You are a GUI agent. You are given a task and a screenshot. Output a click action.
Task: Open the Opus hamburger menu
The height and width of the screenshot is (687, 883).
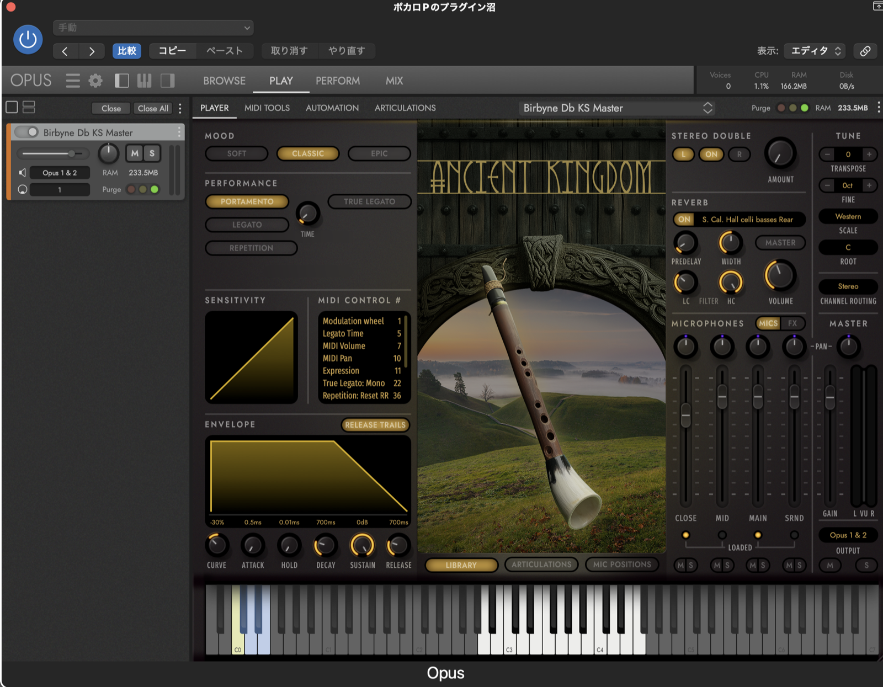(x=73, y=81)
